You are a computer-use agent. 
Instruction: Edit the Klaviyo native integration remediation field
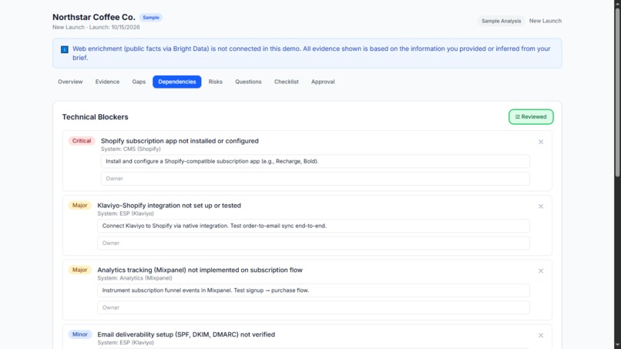pos(314,226)
